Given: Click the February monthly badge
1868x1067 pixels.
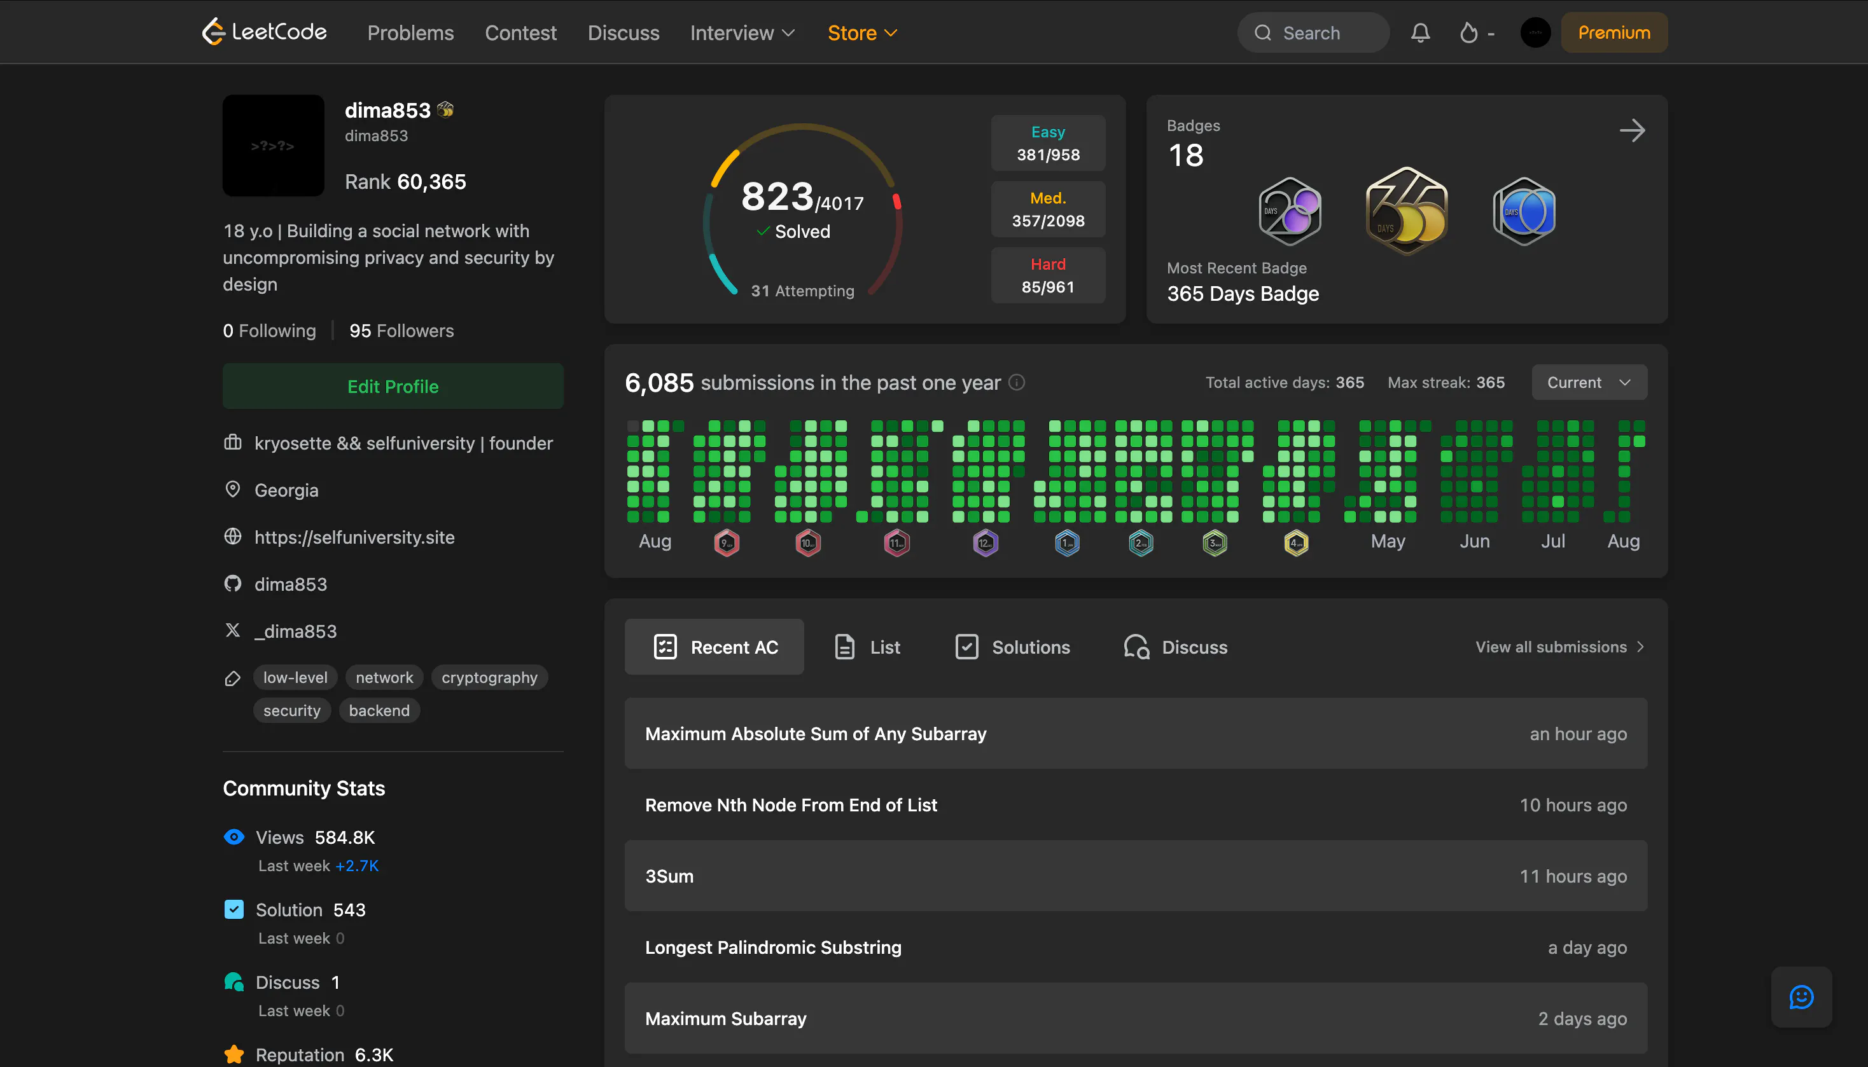Looking at the screenshot, I should [1141, 543].
